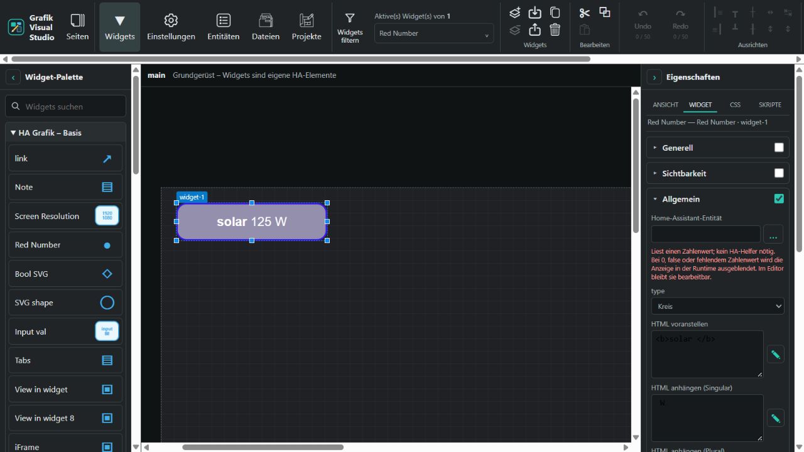Focus the Widgets suchen search field

pos(65,107)
